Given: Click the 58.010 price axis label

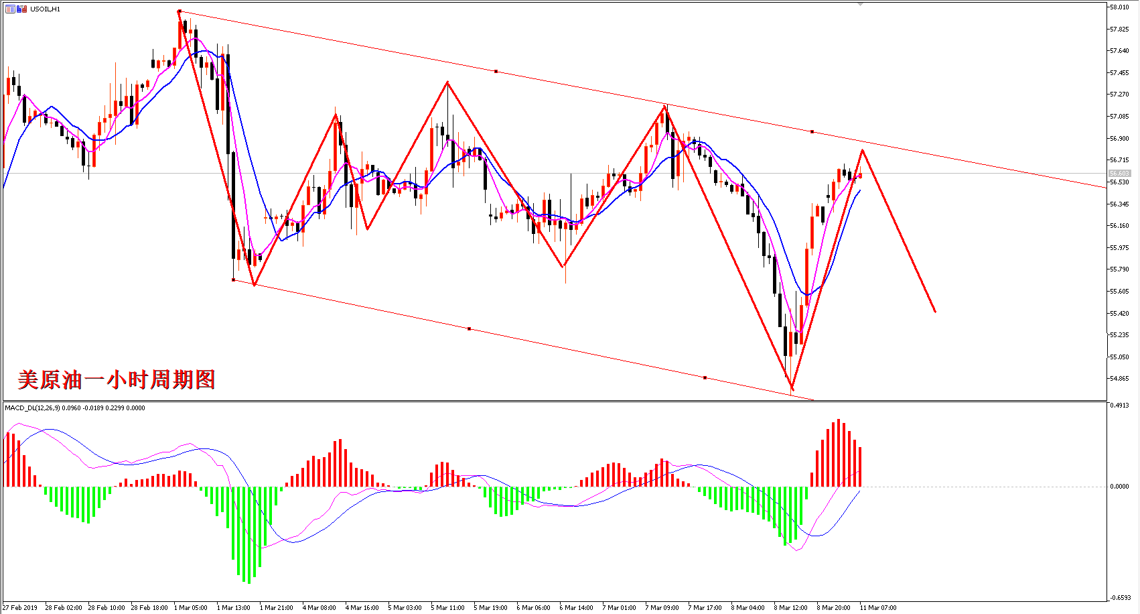Looking at the screenshot, I should click(1119, 7).
